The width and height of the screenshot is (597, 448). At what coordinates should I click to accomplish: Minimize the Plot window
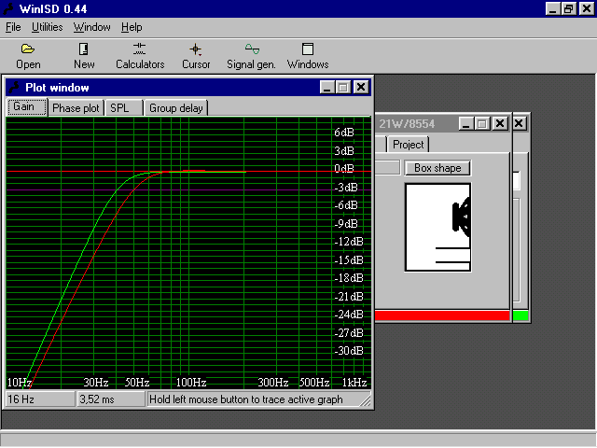pyautogui.click(x=326, y=87)
